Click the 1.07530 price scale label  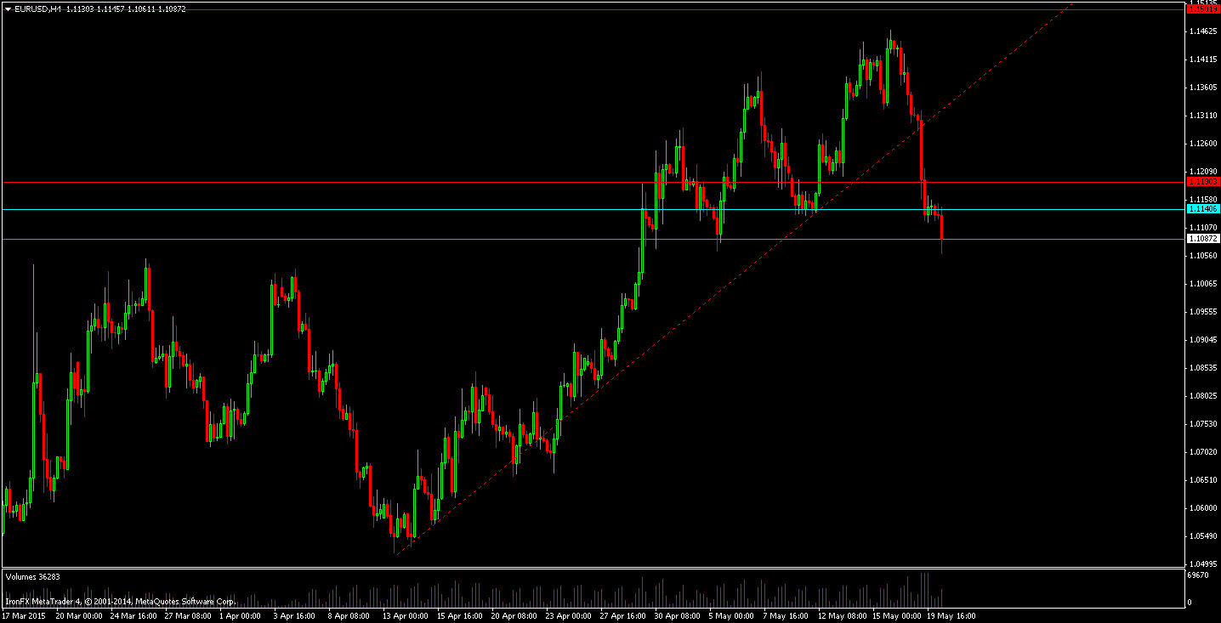click(x=1203, y=424)
